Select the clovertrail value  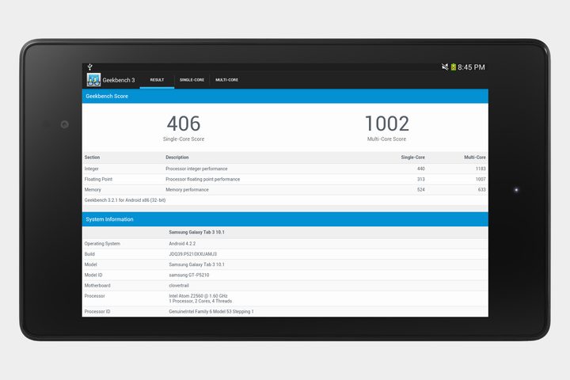tap(179, 286)
